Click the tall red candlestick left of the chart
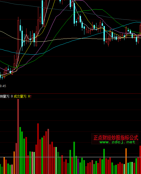 [18, 39]
